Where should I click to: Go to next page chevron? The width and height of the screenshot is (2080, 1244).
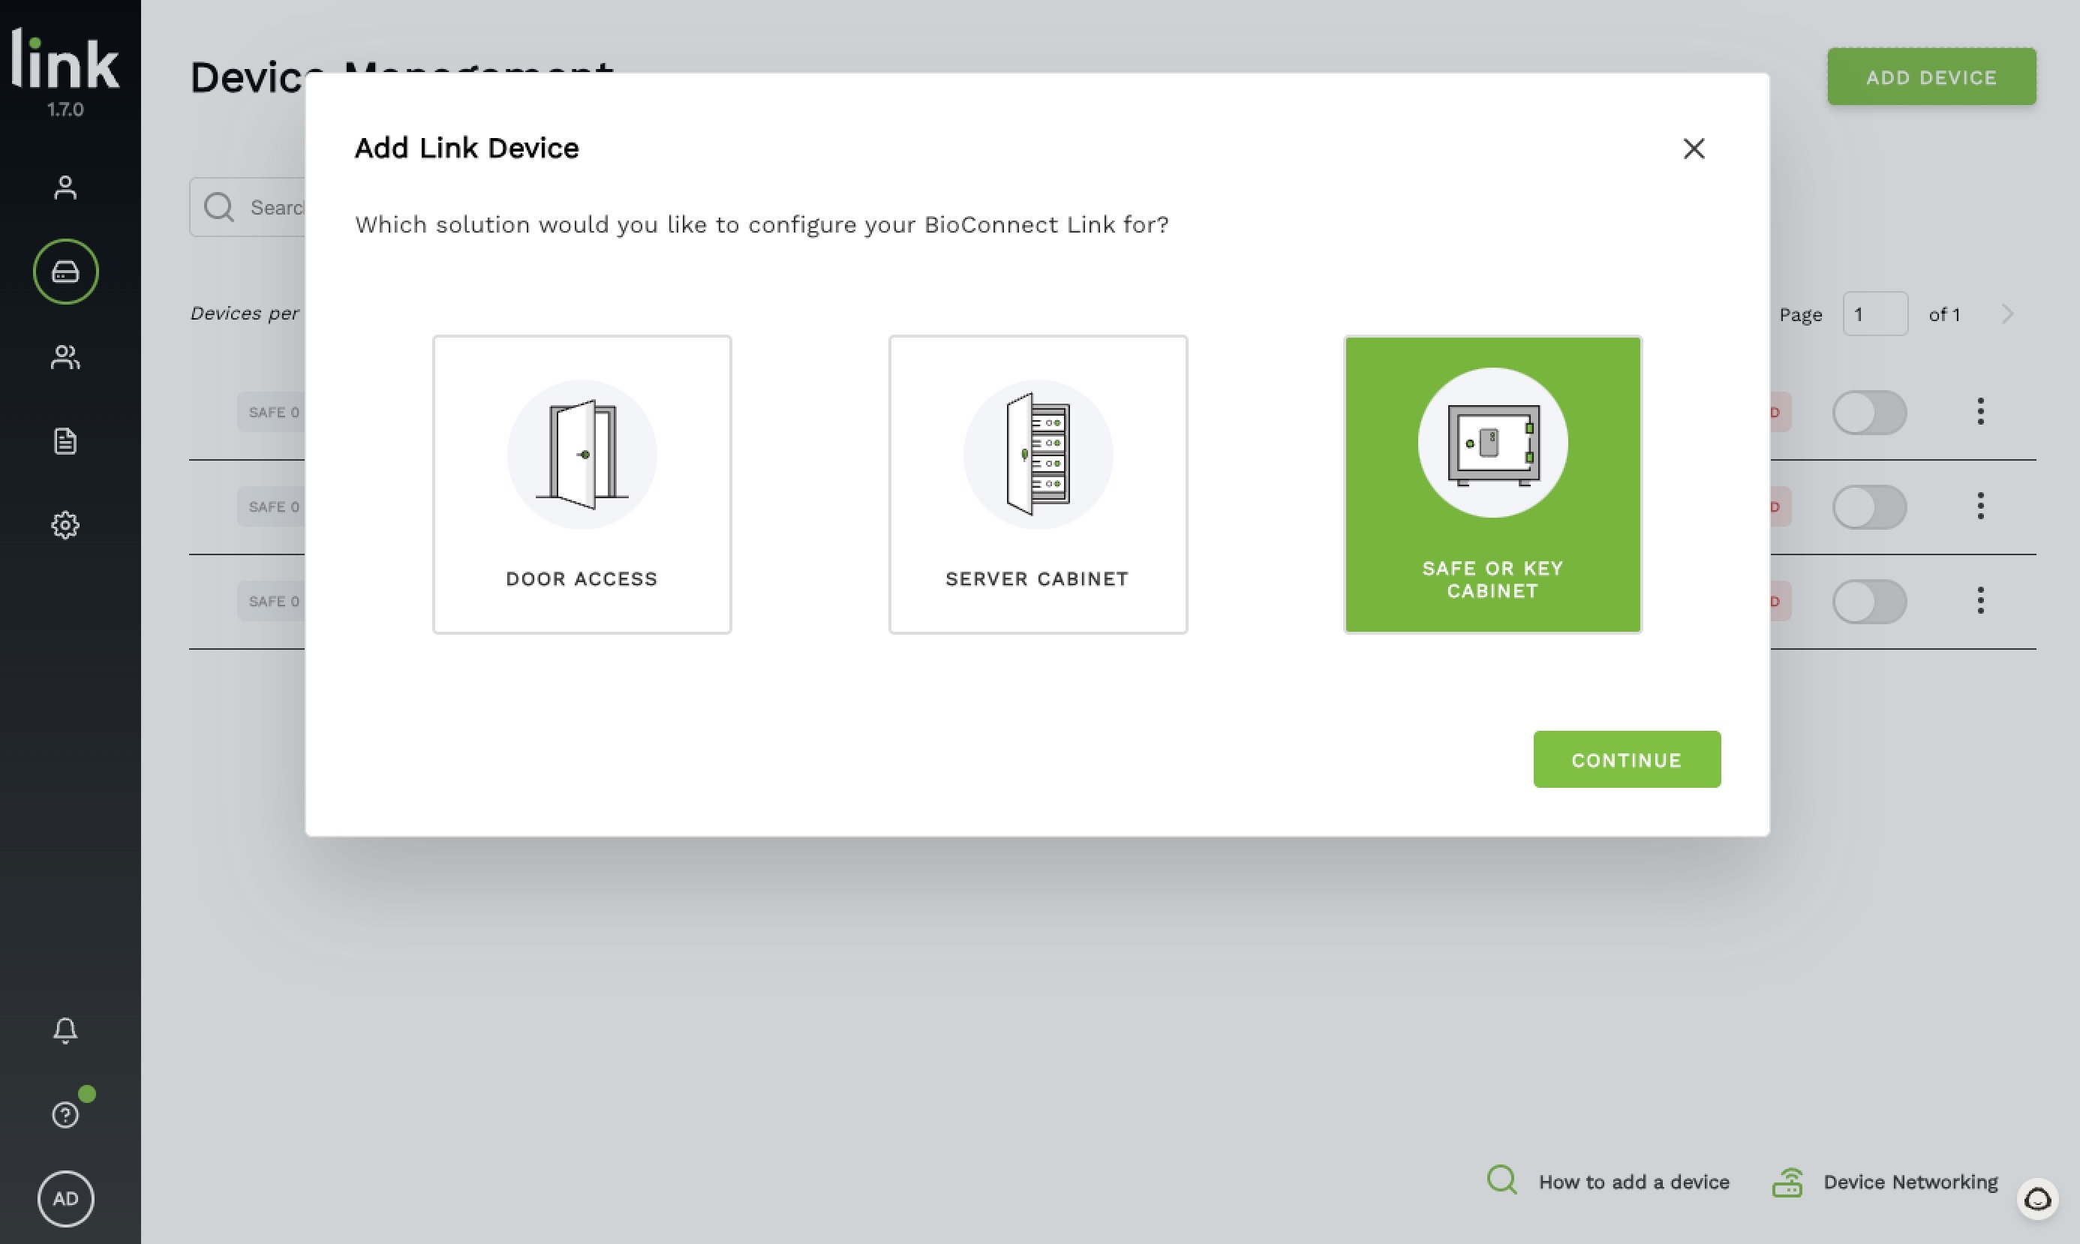click(2008, 314)
